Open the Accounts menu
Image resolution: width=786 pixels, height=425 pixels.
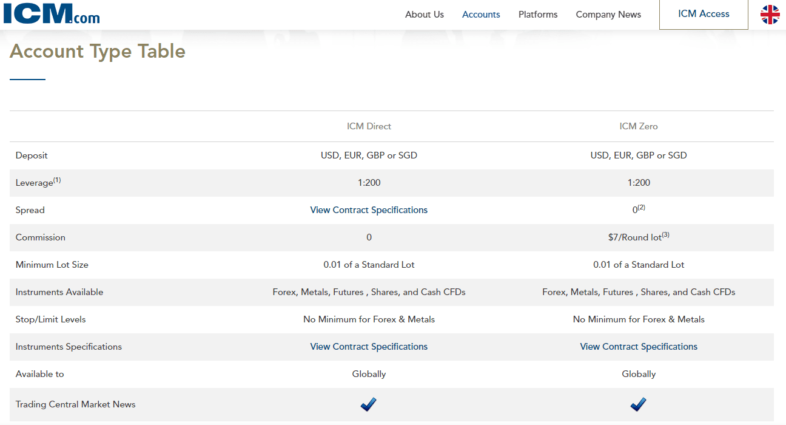(x=481, y=15)
